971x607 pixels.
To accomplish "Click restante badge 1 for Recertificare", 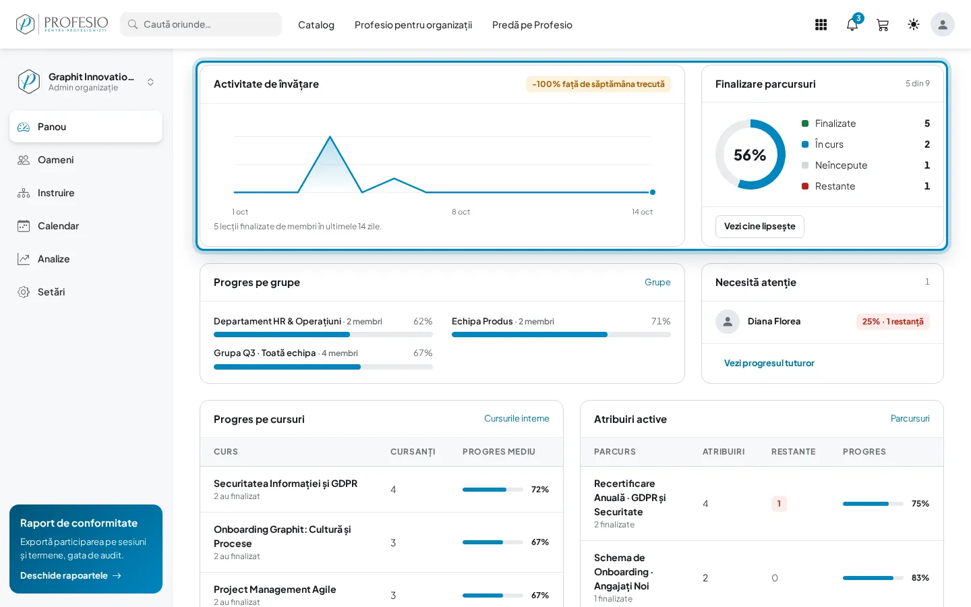I will point(779,504).
